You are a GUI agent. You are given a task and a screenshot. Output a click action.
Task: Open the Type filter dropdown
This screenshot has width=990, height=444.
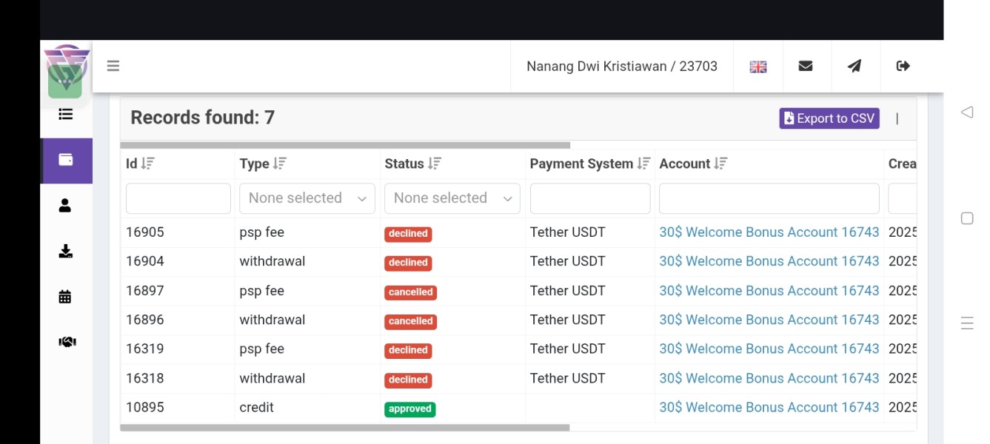tap(307, 198)
